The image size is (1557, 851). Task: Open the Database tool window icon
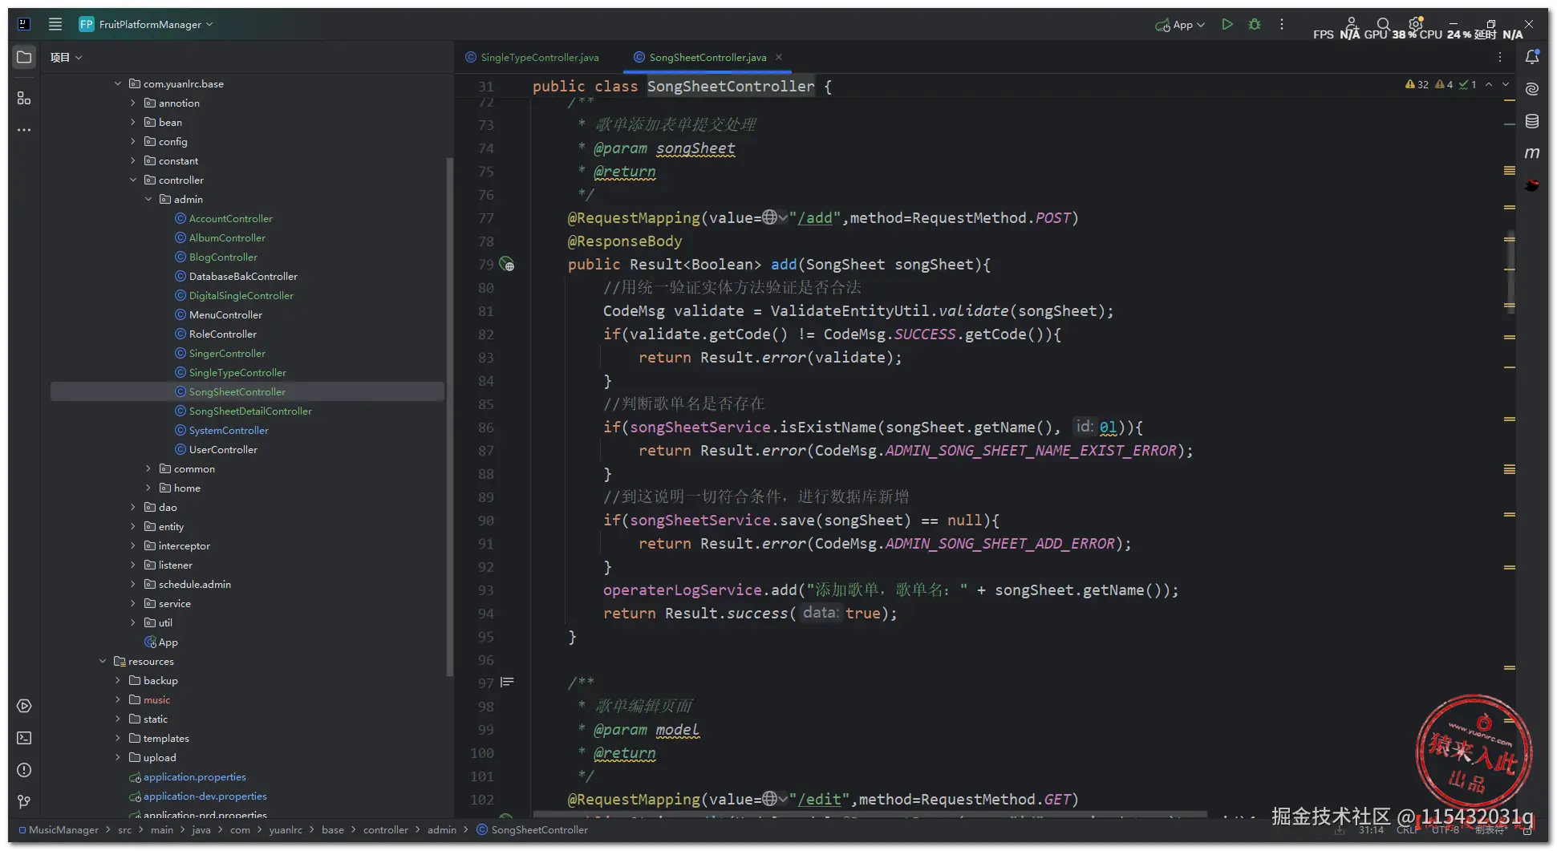tap(1532, 121)
